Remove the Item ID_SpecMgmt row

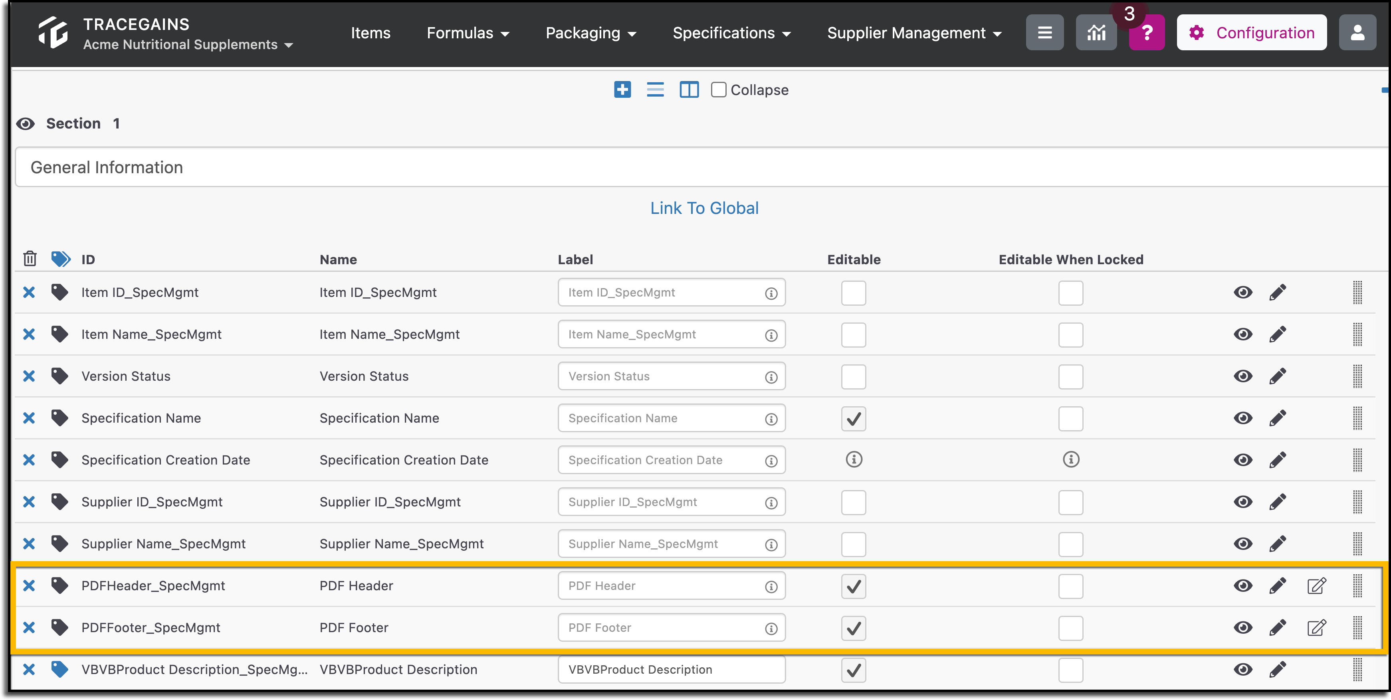tap(29, 293)
